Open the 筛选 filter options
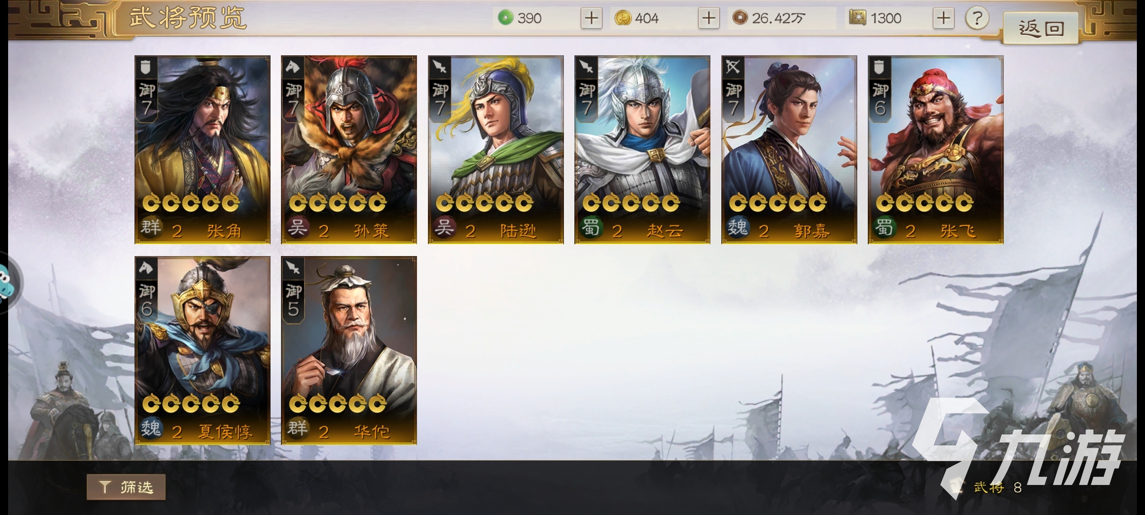Image resolution: width=1145 pixels, height=515 pixels. (x=126, y=487)
